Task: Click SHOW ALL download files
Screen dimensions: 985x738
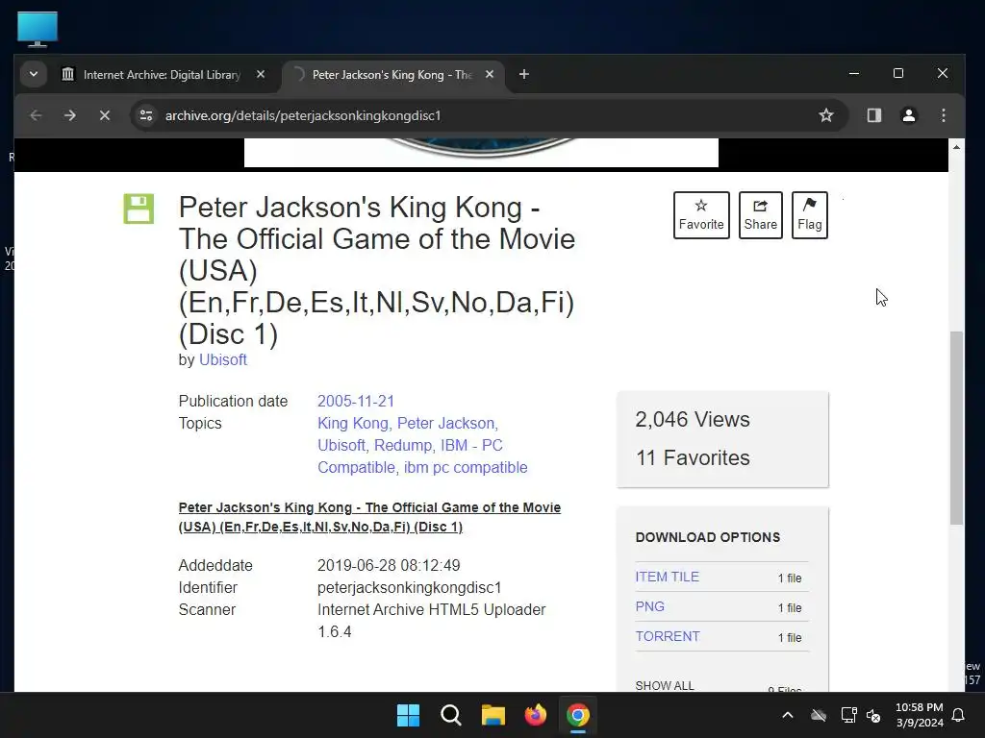Action: click(665, 685)
